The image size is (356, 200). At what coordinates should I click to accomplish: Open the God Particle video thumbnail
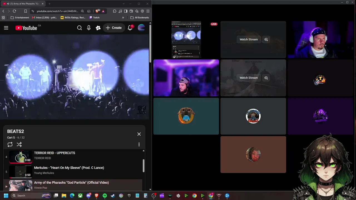pyautogui.click(x=21, y=186)
